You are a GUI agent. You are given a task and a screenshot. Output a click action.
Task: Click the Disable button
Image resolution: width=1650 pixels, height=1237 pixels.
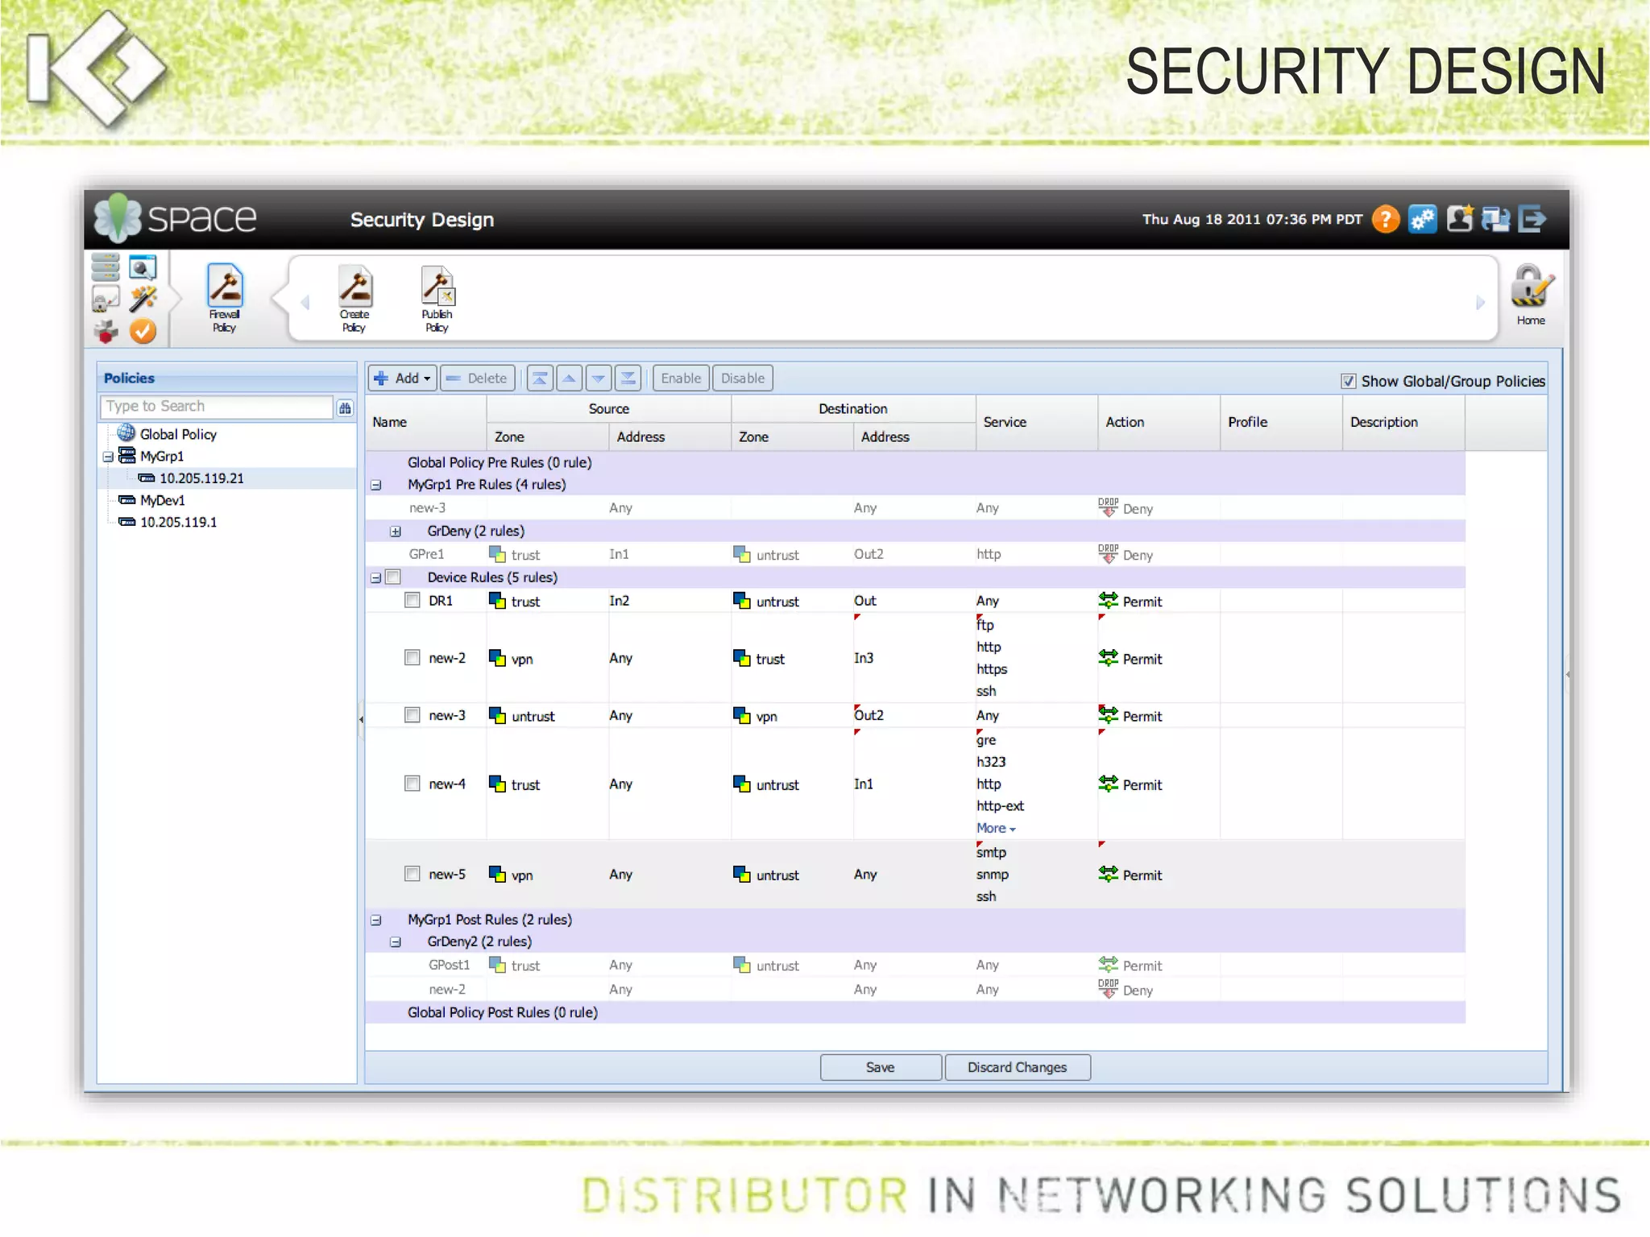743,378
